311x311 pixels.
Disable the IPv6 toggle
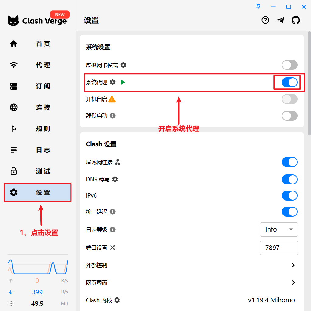tap(289, 196)
